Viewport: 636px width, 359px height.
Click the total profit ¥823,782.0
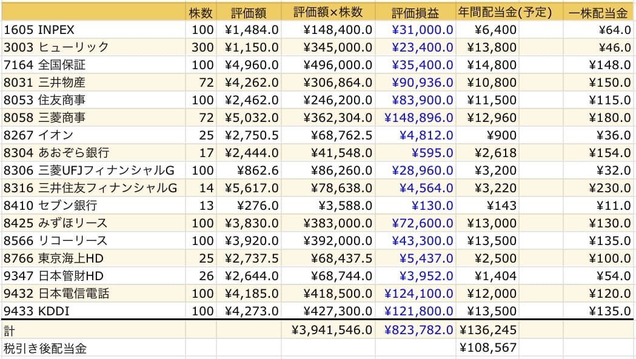[415, 330]
